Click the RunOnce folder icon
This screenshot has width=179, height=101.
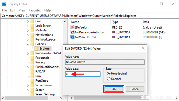pyautogui.click(x=32, y=81)
